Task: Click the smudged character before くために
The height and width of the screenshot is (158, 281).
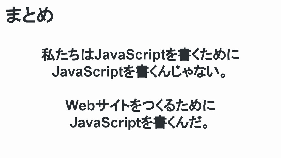Action: 184,55
